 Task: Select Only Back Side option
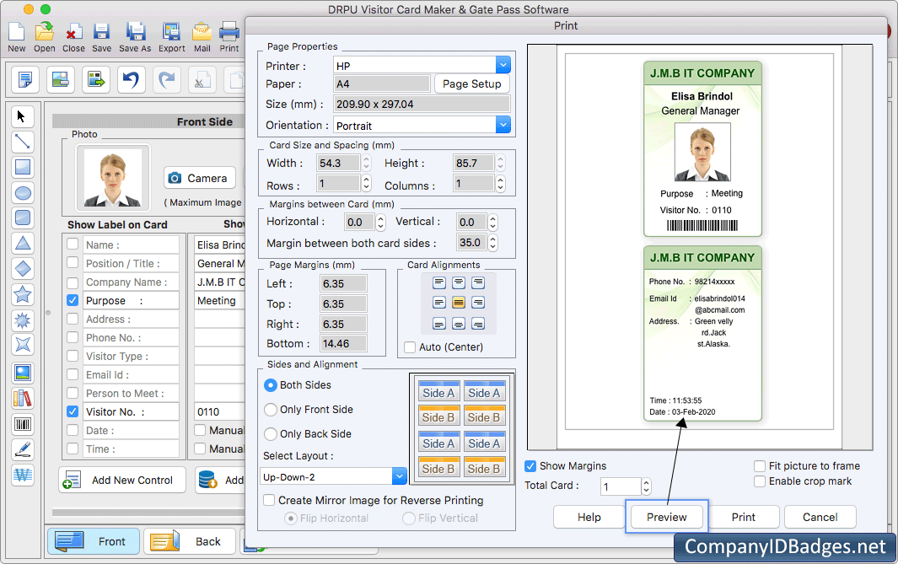click(x=271, y=434)
